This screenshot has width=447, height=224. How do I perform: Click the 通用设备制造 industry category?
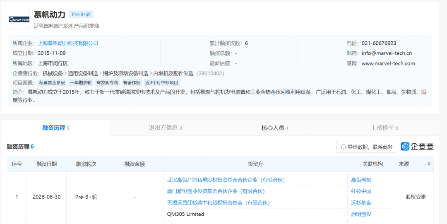point(83,73)
